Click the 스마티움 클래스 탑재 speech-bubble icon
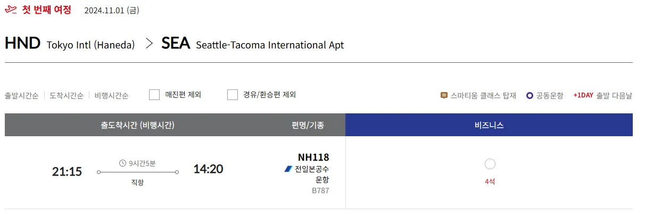The height and width of the screenshot is (215, 645). (444, 96)
